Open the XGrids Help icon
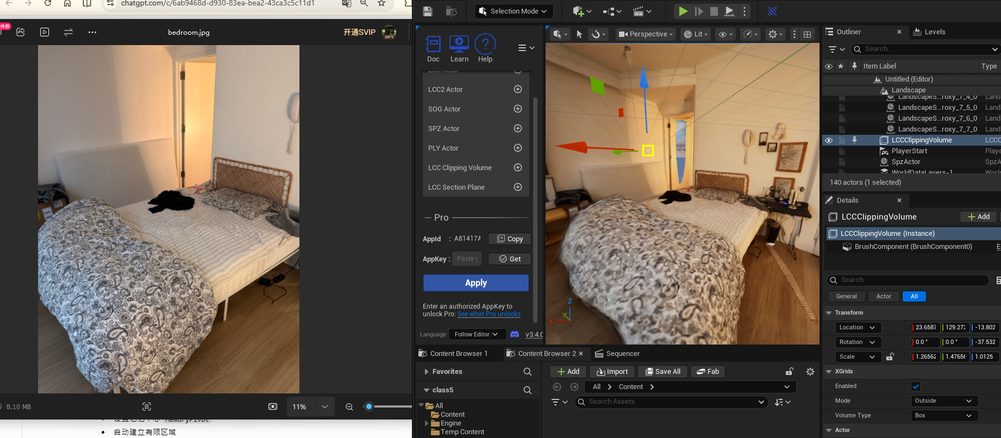Screen dimensions: 1001x438 (x=485, y=48)
